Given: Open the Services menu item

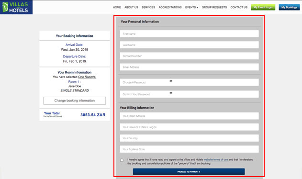Looking at the screenshot, I should (x=148, y=7).
